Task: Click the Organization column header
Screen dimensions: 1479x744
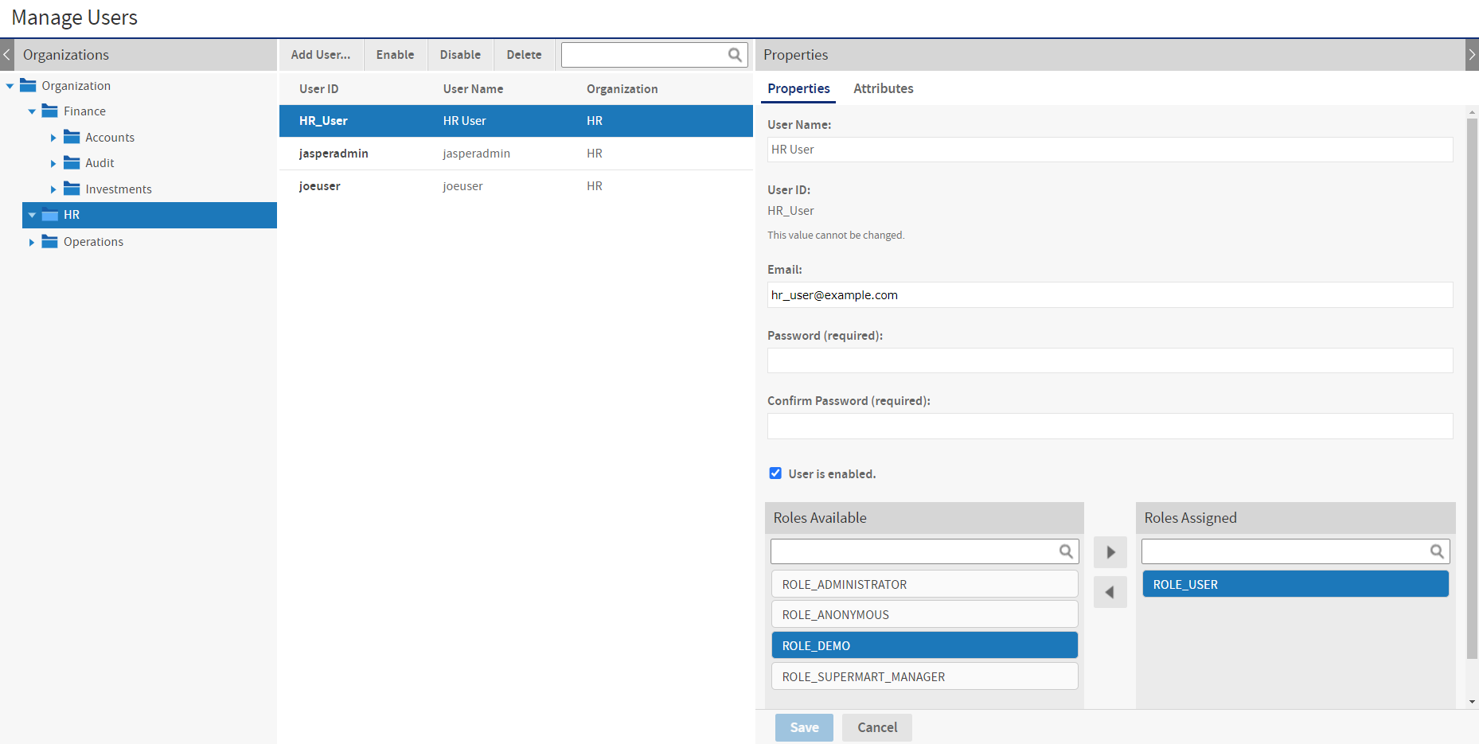Action: tap(622, 89)
